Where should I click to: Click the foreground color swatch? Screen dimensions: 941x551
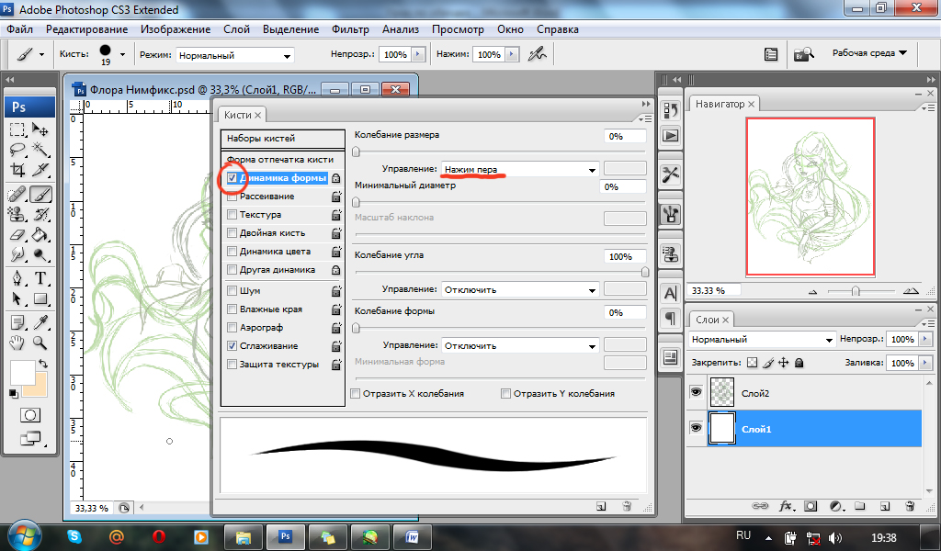(x=21, y=372)
